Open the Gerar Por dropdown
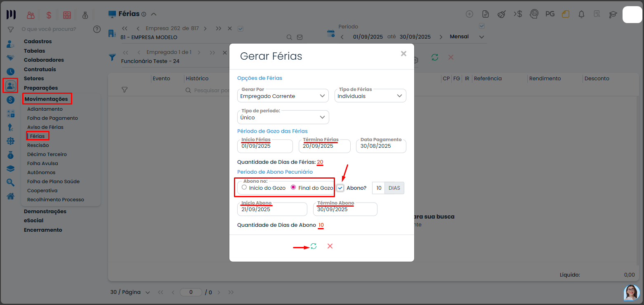 (283, 96)
